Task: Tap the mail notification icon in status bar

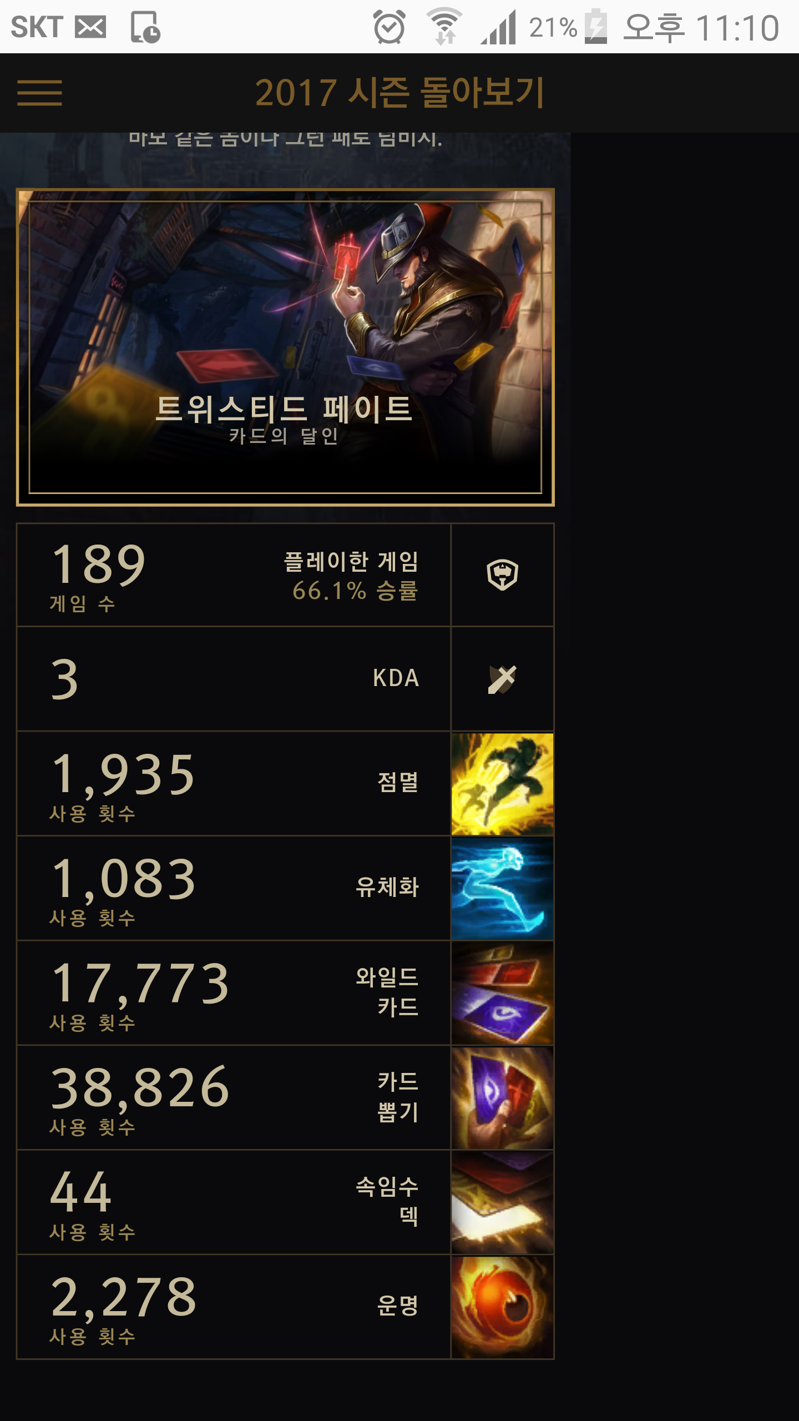Action: pos(90,27)
